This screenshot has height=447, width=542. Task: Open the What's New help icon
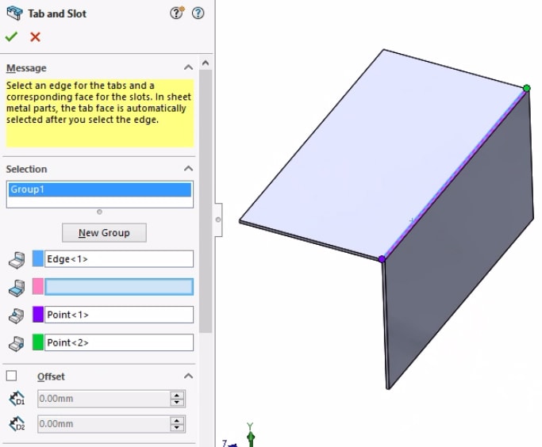pos(177,13)
